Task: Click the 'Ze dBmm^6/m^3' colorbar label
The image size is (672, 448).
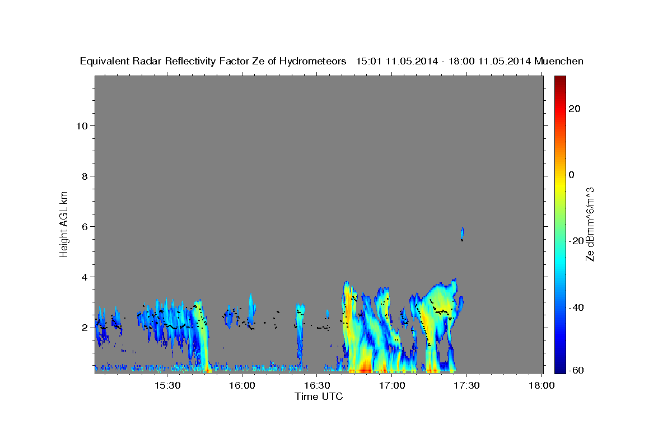Action: point(590,224)
